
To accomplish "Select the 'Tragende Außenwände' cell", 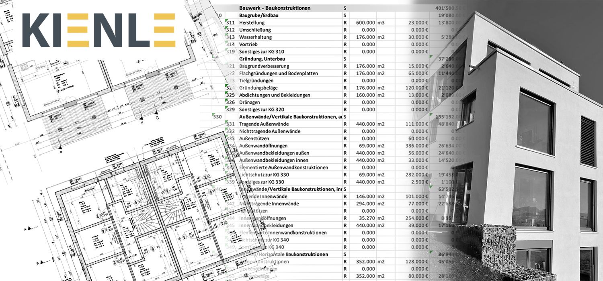I will pos(263,124).
